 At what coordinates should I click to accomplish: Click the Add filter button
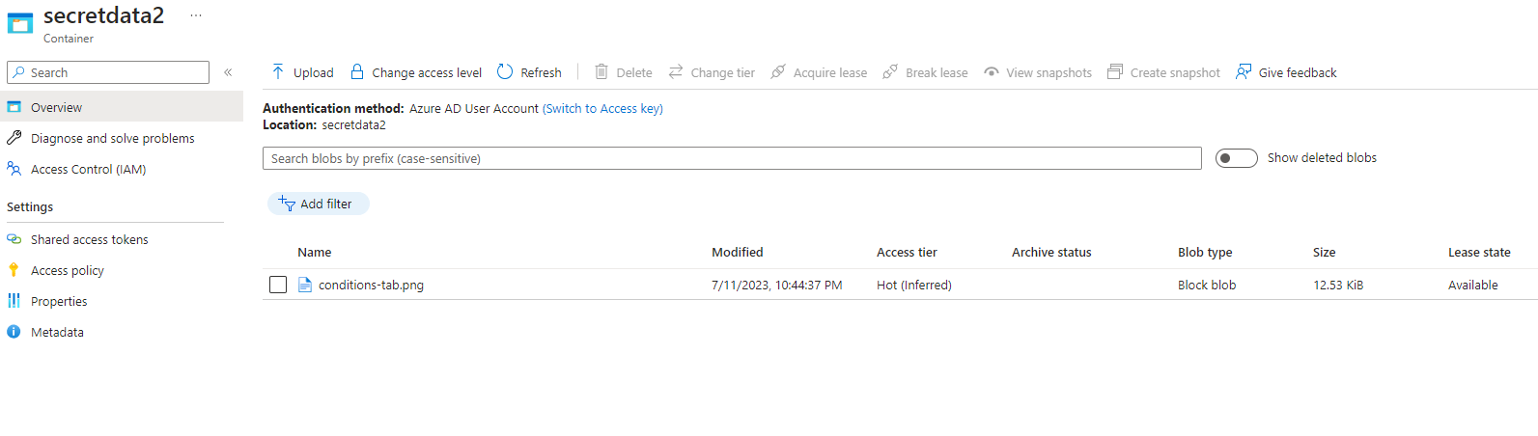319,204
